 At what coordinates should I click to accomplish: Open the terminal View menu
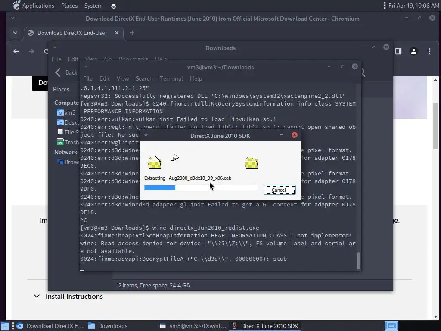coord(123,78)
